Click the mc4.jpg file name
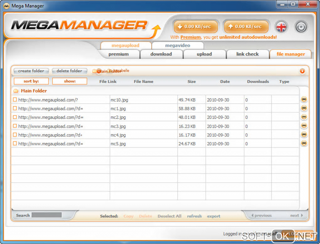This screenshot has height=244, width=320. [x=118, y=135]
